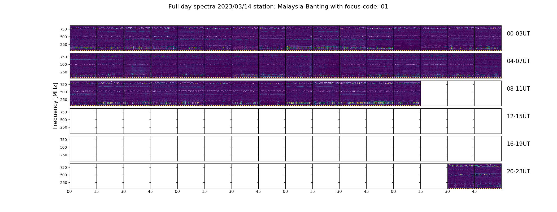Click the 12-15UT row label
This screenshot has width=557, height=212.
pyautogui.click(x=518, y=116)
